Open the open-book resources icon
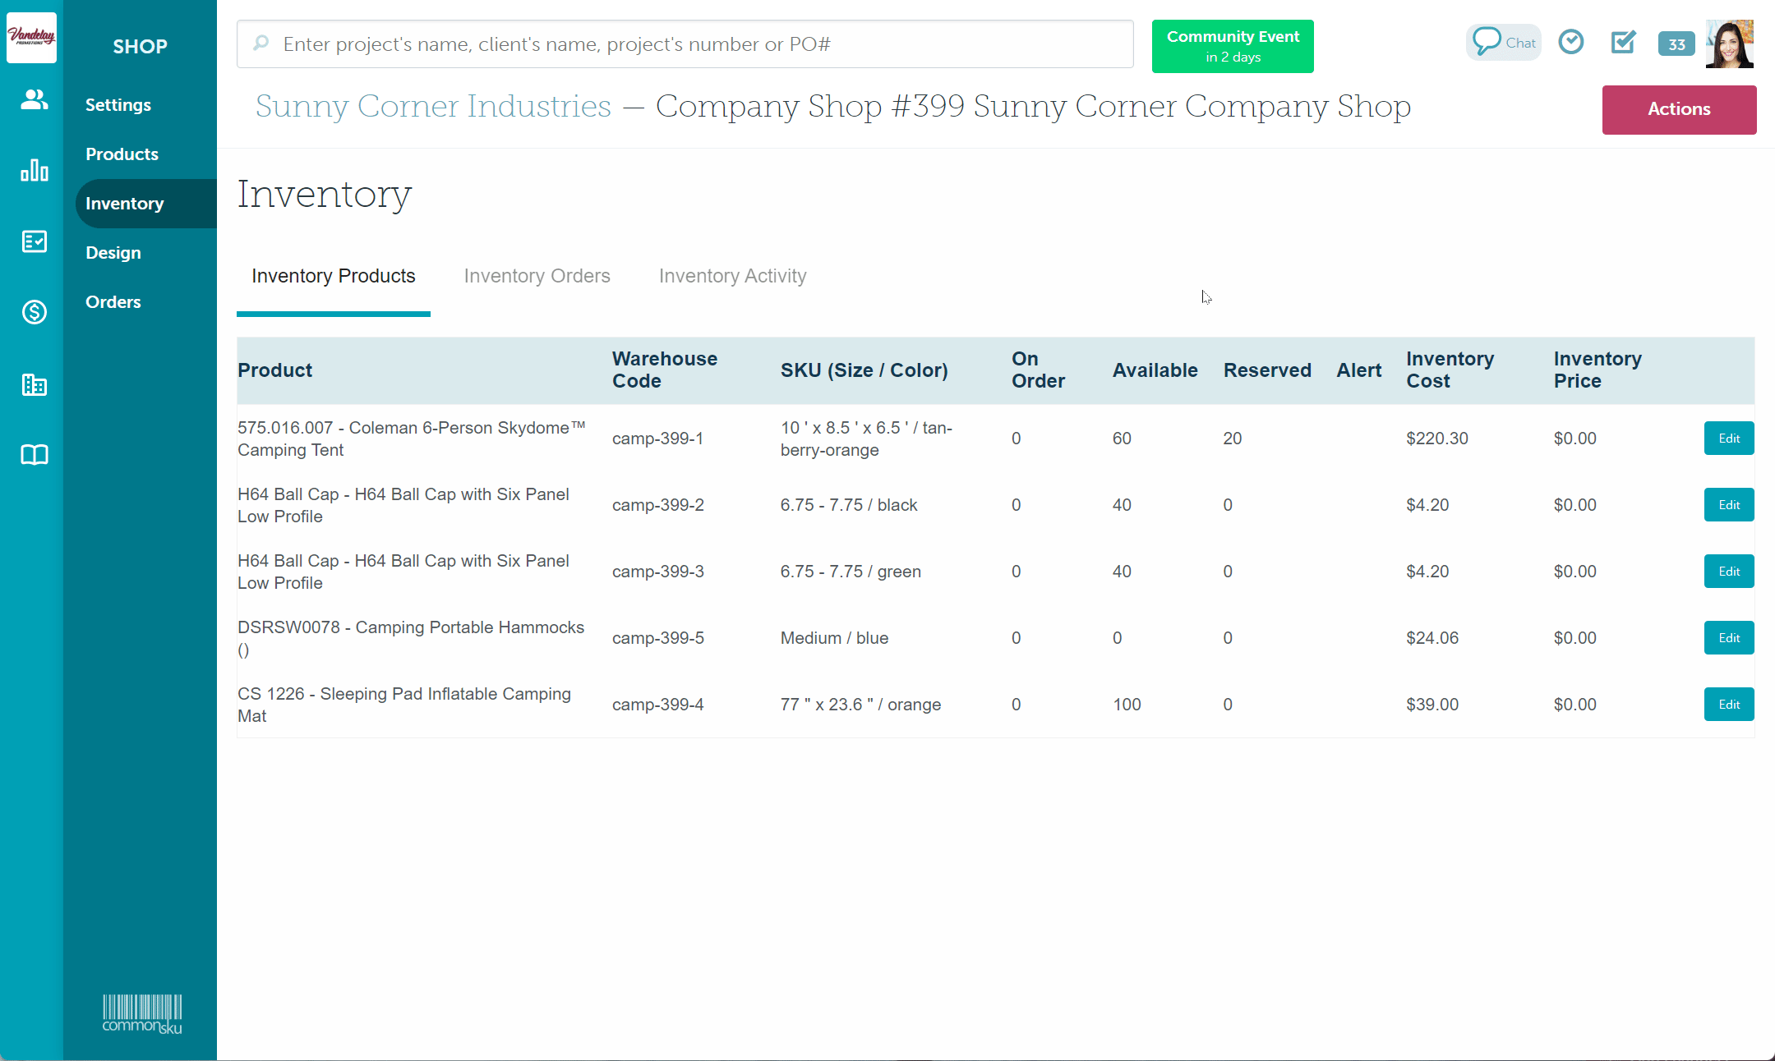The image size is (1775, 1061). [x=34, y=455]
